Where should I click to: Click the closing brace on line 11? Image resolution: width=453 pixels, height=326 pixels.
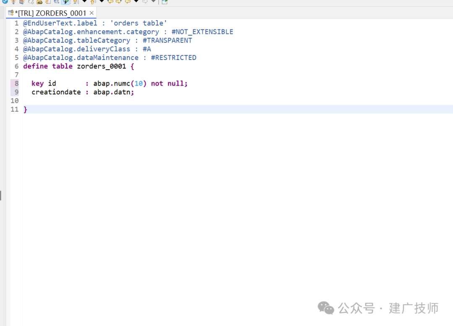pos(25,110)
